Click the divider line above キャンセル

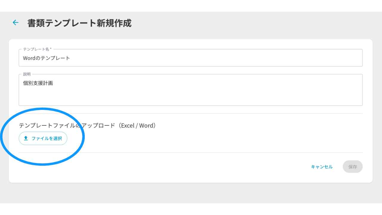(x=191, y=153)
